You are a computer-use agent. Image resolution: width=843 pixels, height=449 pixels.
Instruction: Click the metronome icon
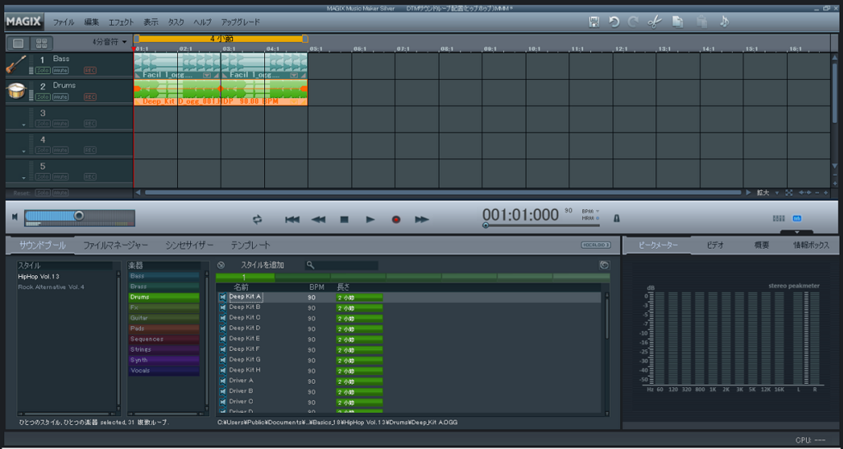pos(617,217)
